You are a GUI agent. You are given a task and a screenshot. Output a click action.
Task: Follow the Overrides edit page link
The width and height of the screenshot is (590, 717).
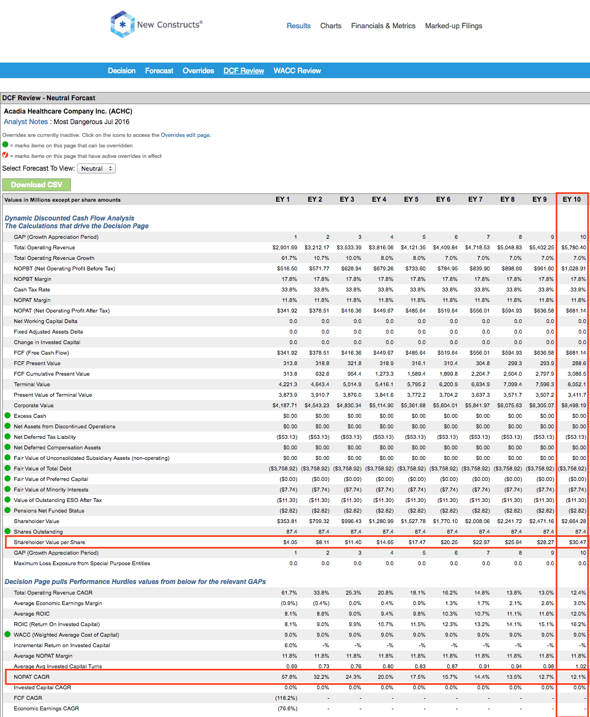coord(185,135)
